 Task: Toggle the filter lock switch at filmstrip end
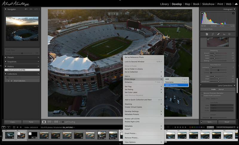[x=237, y=127]
